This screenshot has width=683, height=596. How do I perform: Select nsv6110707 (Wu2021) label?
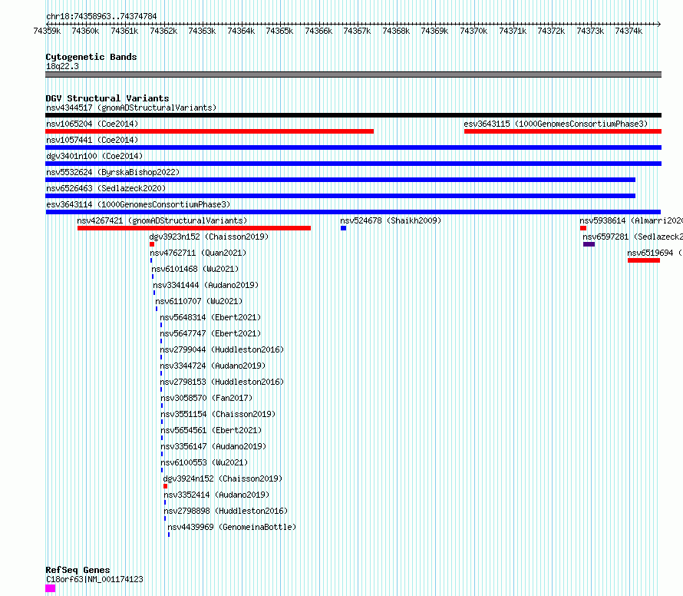coord(199,301)
